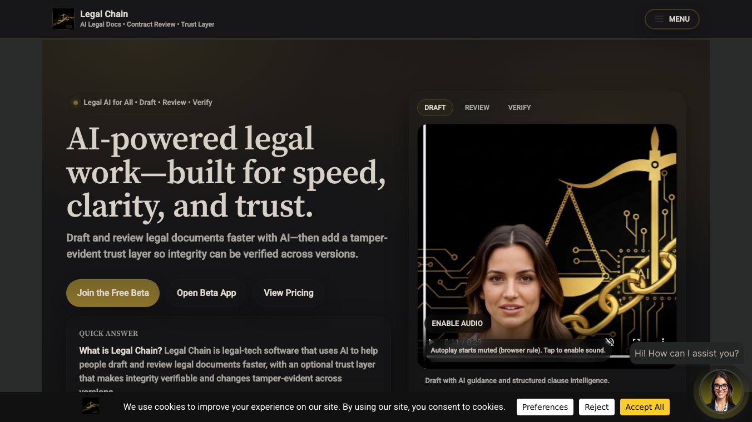
Task: Accept All cookies
Action: [x=645, y=407]
